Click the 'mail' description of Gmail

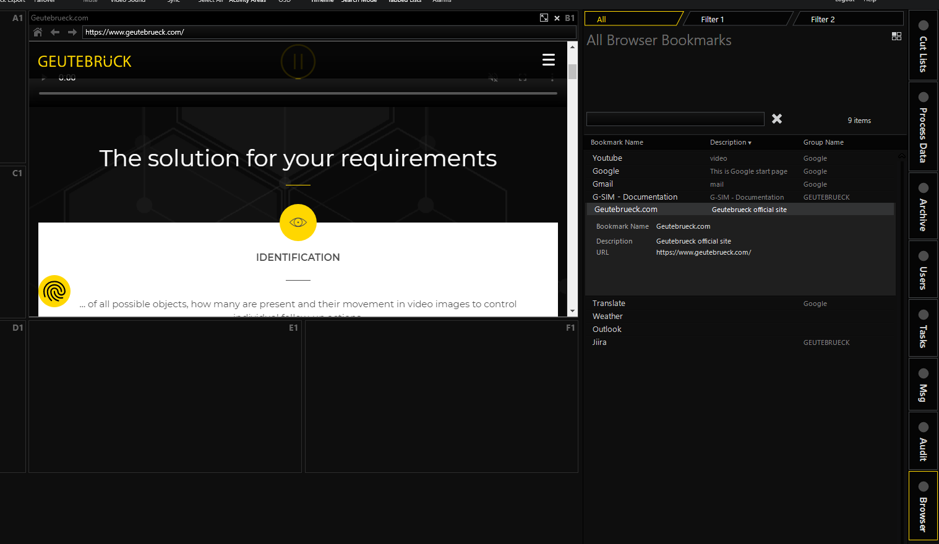click(x=716, y=184)
